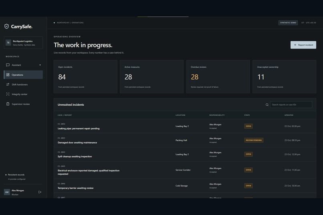Open case Damaged door awaiting maintenance
The width and height of the screenshot is (323, 215).
tap(77, 143)
